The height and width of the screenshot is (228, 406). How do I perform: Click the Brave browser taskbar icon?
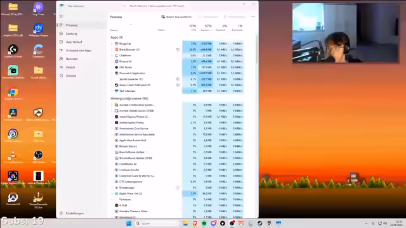[195, 224]
